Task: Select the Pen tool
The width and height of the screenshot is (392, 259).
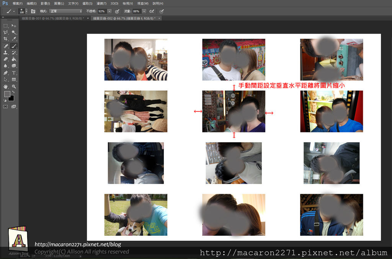Action: tap(5, 73)
